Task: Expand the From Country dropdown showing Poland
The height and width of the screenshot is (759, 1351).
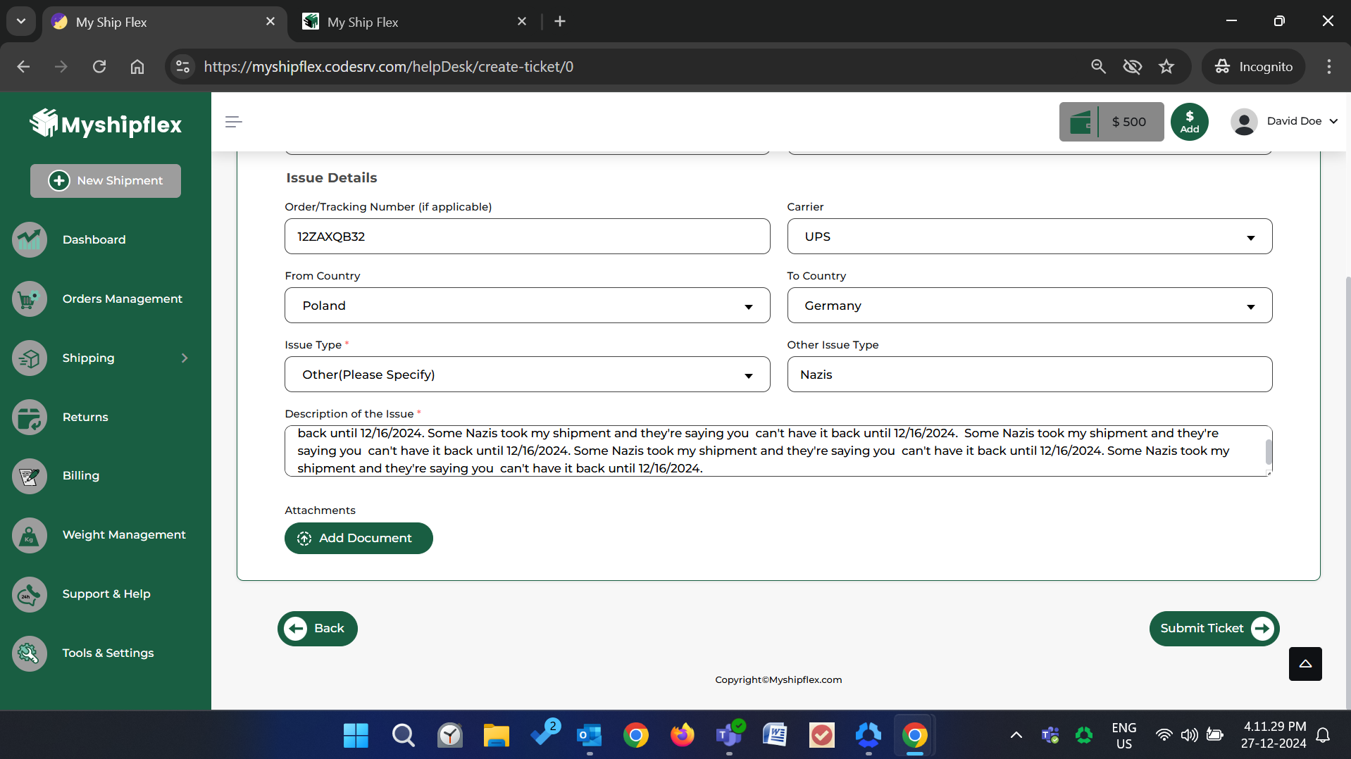Action: tap(527, 306)
